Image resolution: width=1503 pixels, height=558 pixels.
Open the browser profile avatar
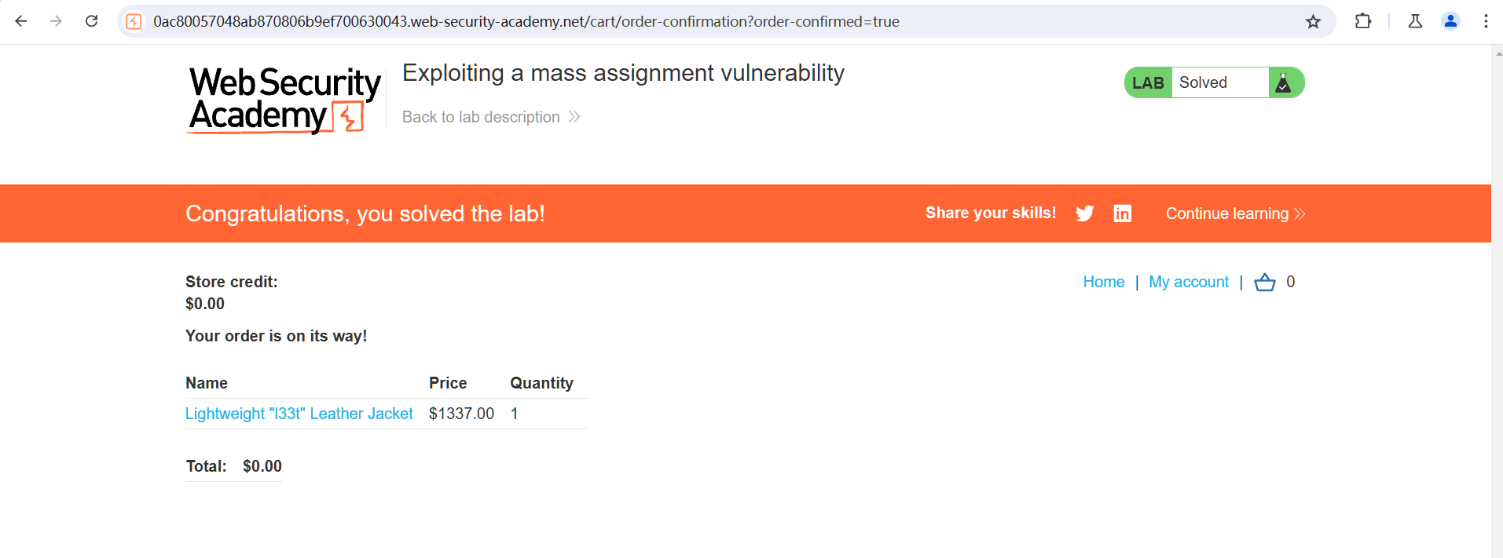[1450, 21]
